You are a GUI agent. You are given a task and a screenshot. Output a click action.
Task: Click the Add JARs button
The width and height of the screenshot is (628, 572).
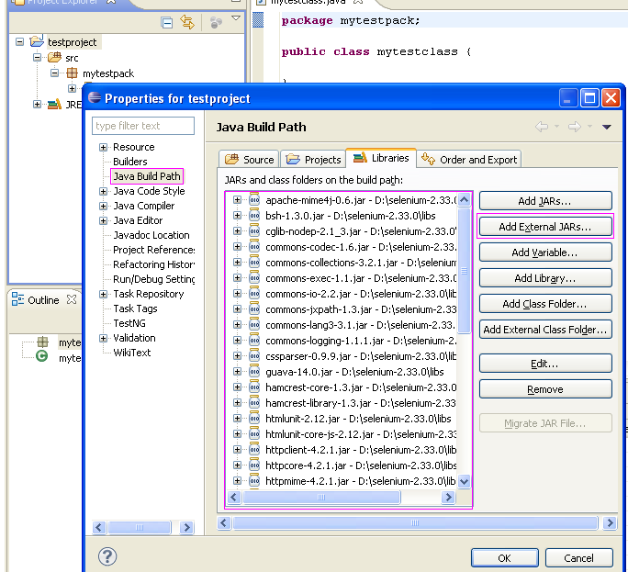[545, 201]
